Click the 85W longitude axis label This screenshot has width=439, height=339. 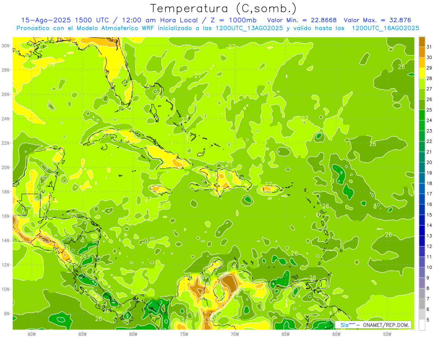coord(82,334)
